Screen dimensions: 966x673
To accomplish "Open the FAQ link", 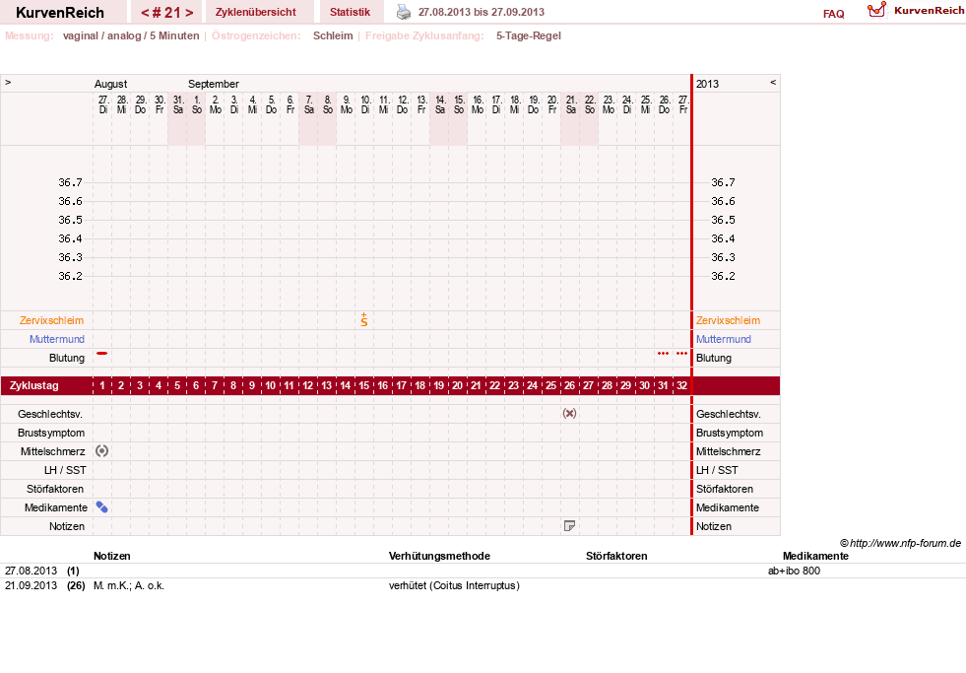I will [x=833, y=14].
